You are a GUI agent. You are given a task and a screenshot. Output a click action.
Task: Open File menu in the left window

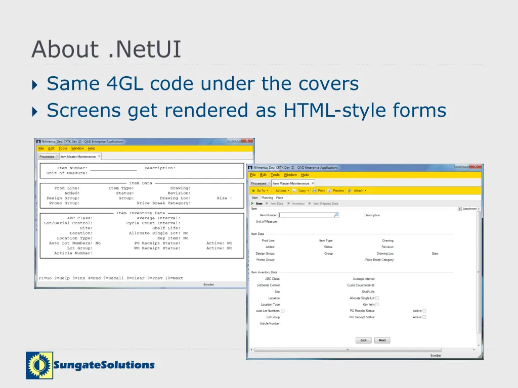tap(41, 149)
